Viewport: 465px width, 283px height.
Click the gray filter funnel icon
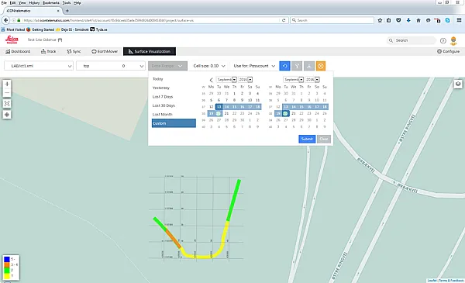pos(297,66)
